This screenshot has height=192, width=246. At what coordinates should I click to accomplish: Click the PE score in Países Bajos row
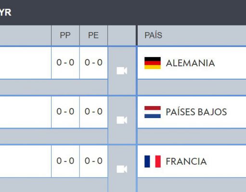[x=93, y=111]
